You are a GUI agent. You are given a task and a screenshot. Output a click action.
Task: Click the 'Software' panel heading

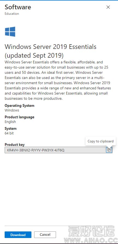pyautogui.click(x=18, y=7)
